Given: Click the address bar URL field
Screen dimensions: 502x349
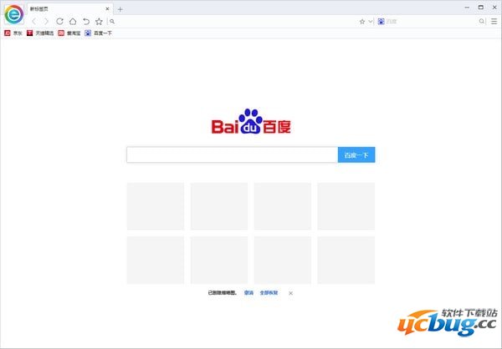Looking at the screenshot, I should (236, 22).
